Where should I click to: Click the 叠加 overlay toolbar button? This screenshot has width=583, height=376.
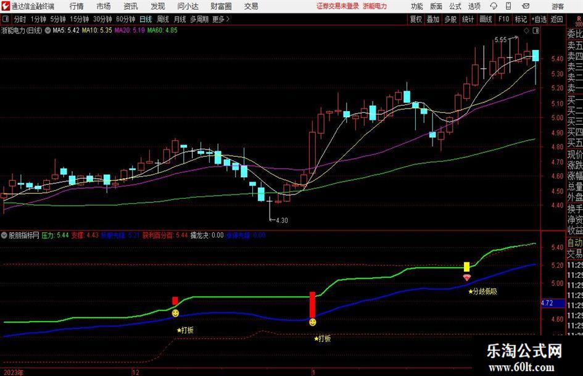[x=433, y=19]
